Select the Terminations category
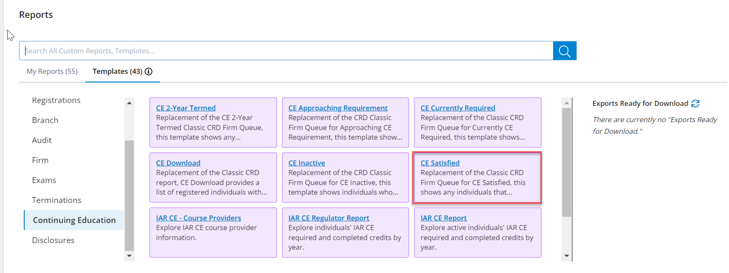The width and height of the screenshot is (729, 273). point(57,200)
